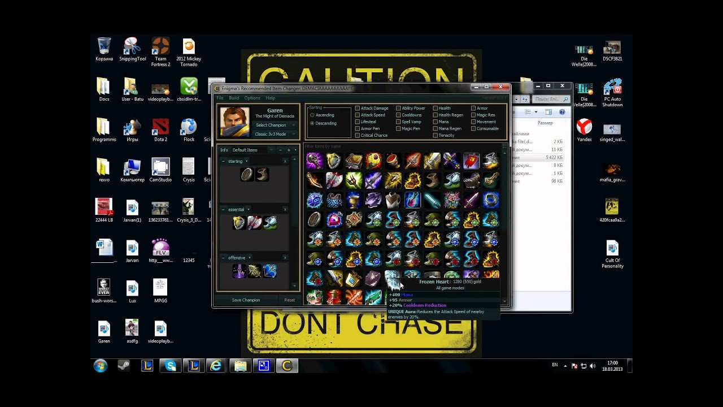The image size is (723, 407).
Task: Open dropdown arrow next to starting group
Action: 246,162
